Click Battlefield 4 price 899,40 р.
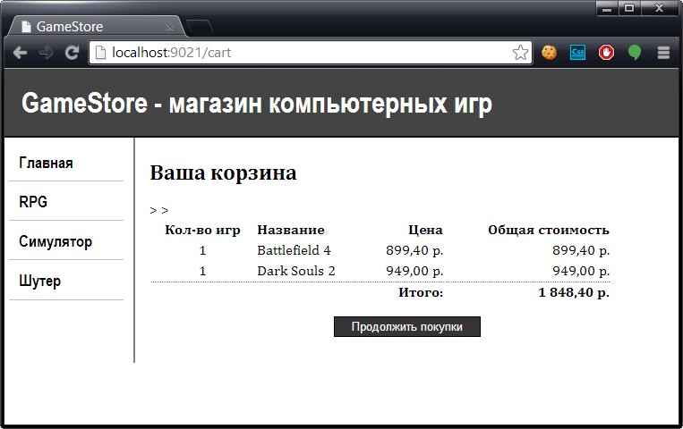 click(414, 250)
